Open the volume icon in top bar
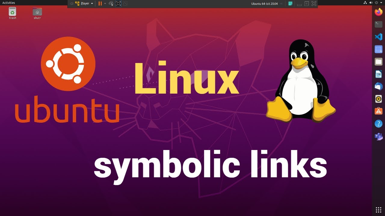The image size is (385, 216). 371,3
